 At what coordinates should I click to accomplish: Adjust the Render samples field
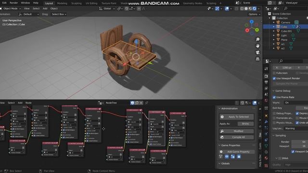299,142
